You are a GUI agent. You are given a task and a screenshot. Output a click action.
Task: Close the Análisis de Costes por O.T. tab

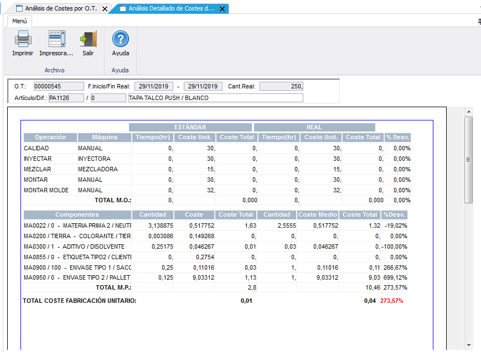click(105, 9)
